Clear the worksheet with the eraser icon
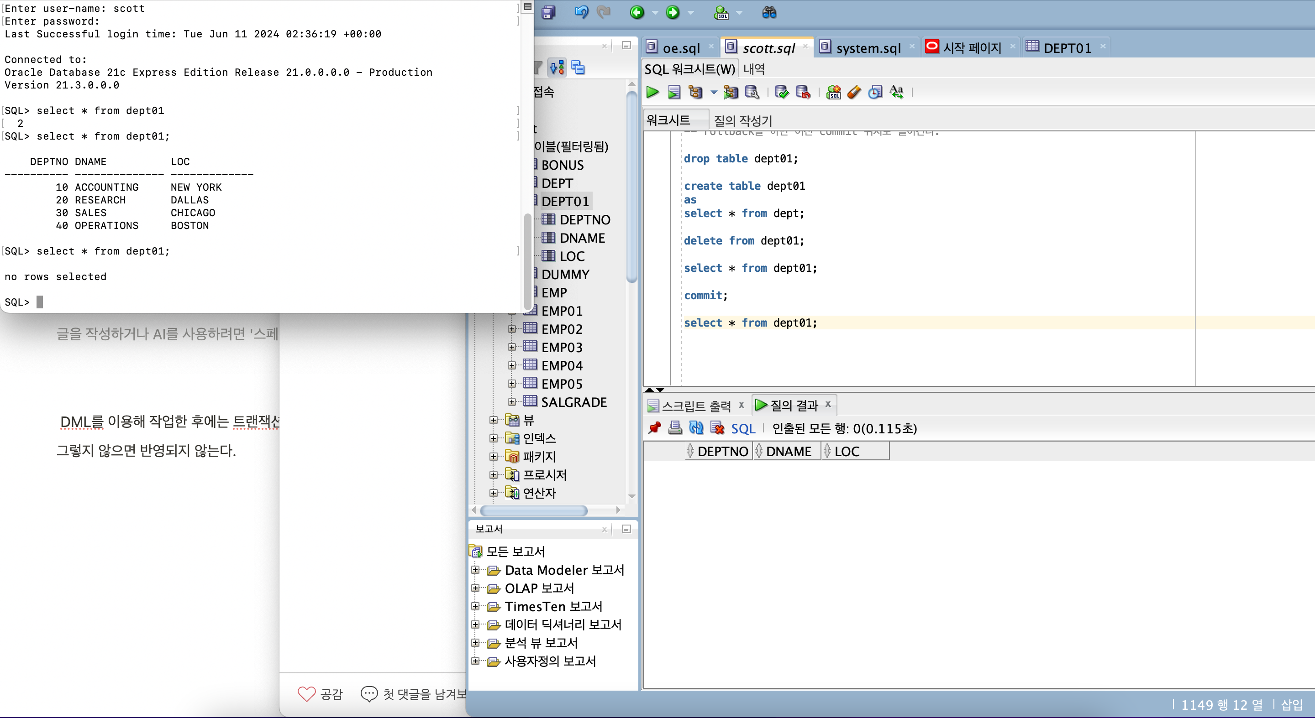The width and height of the screenshot is (1315, 718). coord(854,92)
